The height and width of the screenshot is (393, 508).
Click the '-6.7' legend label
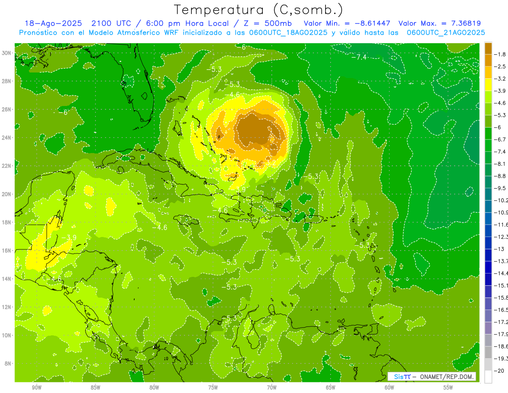coord(500,139)
